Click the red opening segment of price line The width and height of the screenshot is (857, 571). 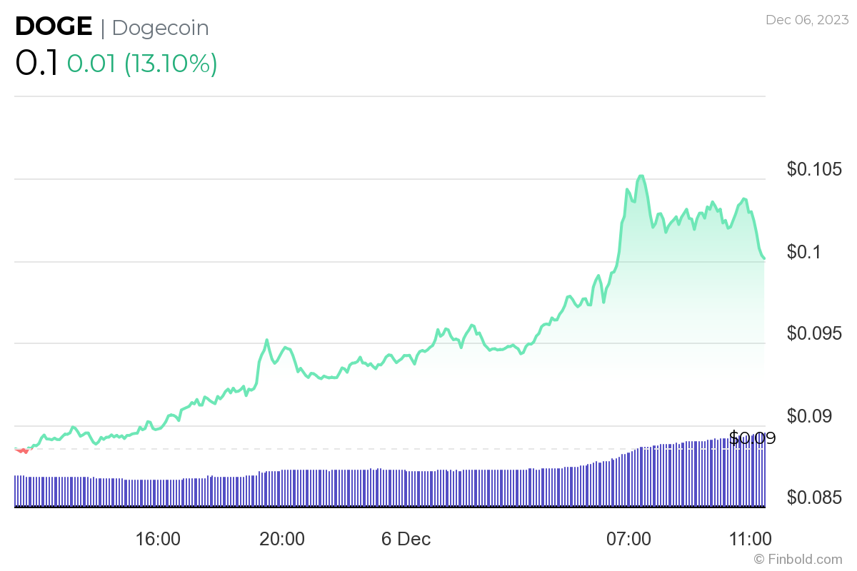coord(22,450)
